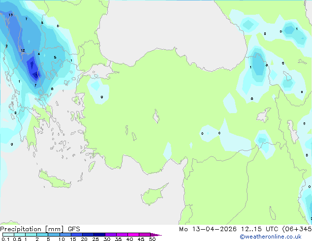Click the 'GFS' model label
This screenshot has height=241, width=312.
pyautogui.click(x=74, y=229)
